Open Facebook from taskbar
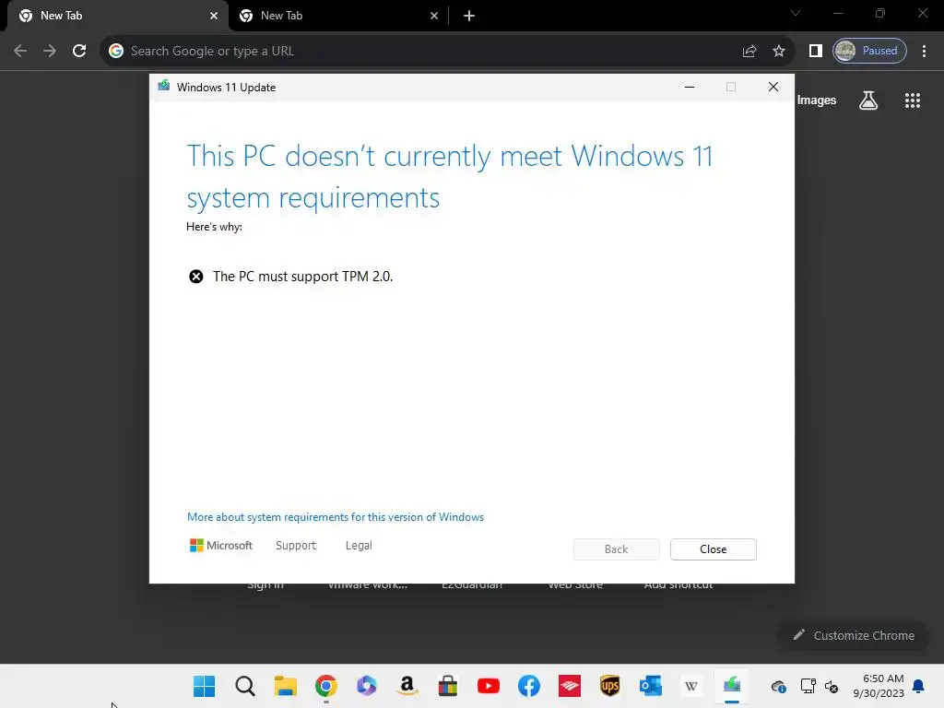The image size is (944, 708). point(528,686)
